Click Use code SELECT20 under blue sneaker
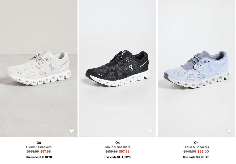Viewport: 236px width, 164px height. click(x=196, y=157)
